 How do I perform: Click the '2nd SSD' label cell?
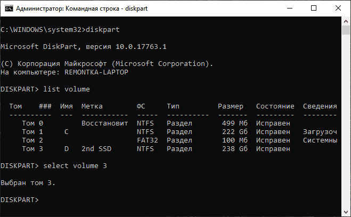[96, 149]
